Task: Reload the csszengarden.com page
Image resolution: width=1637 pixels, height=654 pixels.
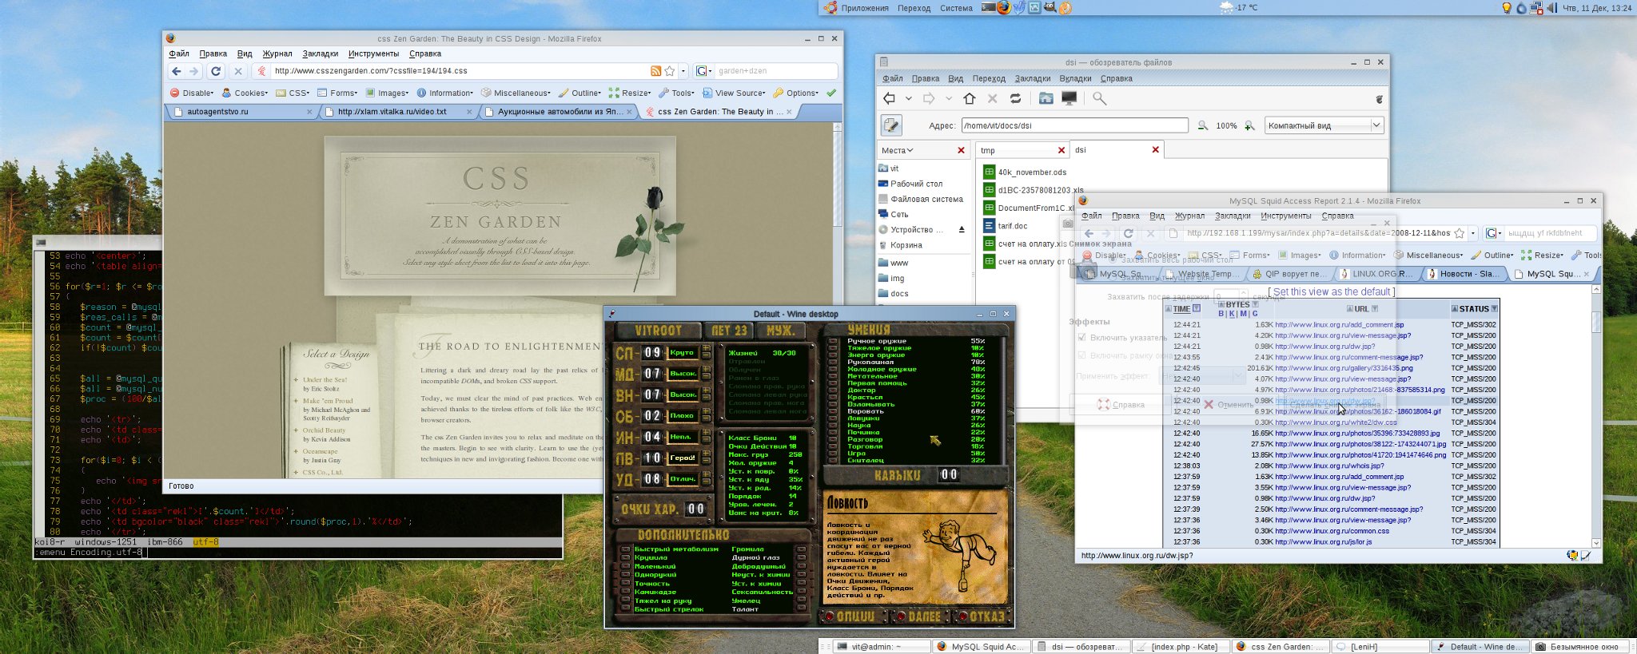Action: [215, 71]
